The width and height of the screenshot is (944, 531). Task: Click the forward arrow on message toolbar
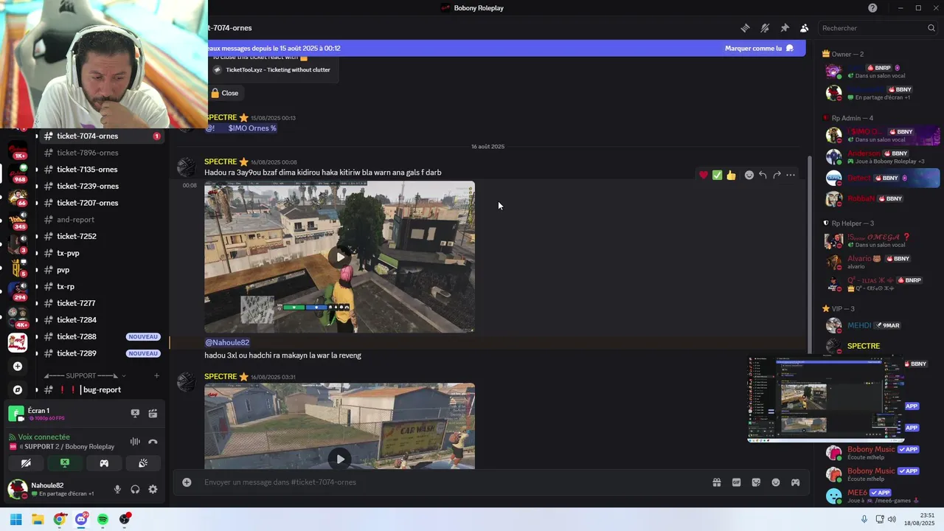(777, 175)
